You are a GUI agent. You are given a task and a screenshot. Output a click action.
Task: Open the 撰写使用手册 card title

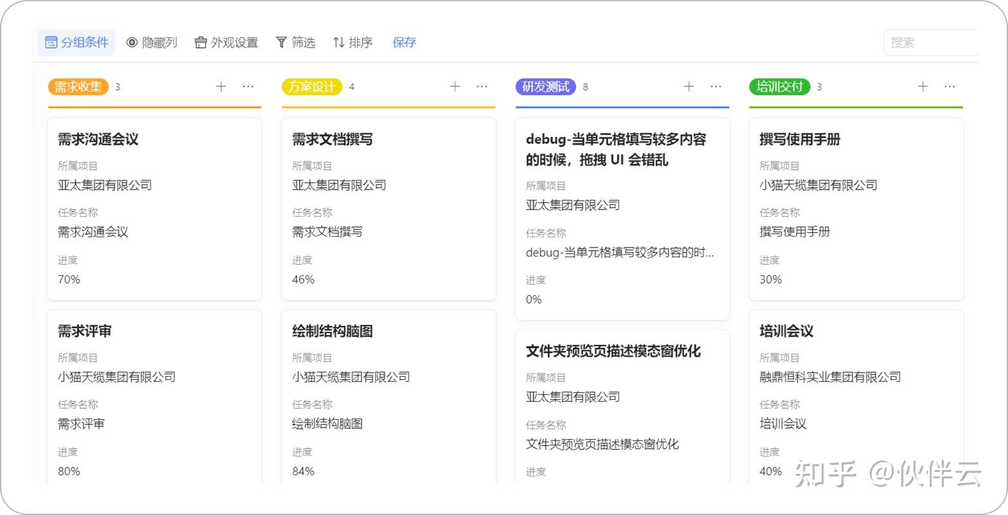(800, 140)
